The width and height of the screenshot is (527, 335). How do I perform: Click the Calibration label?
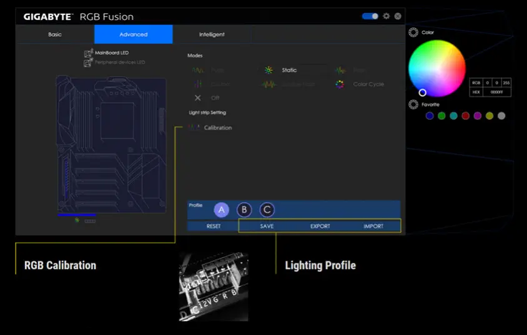pos(218,127)
